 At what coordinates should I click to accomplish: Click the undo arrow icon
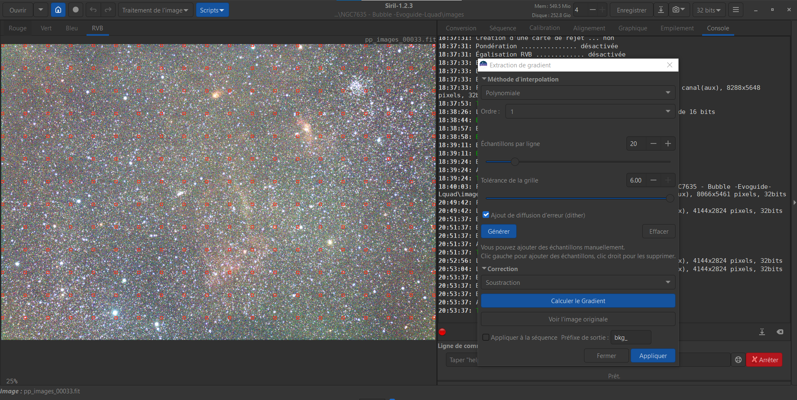[x=93, y=10]
